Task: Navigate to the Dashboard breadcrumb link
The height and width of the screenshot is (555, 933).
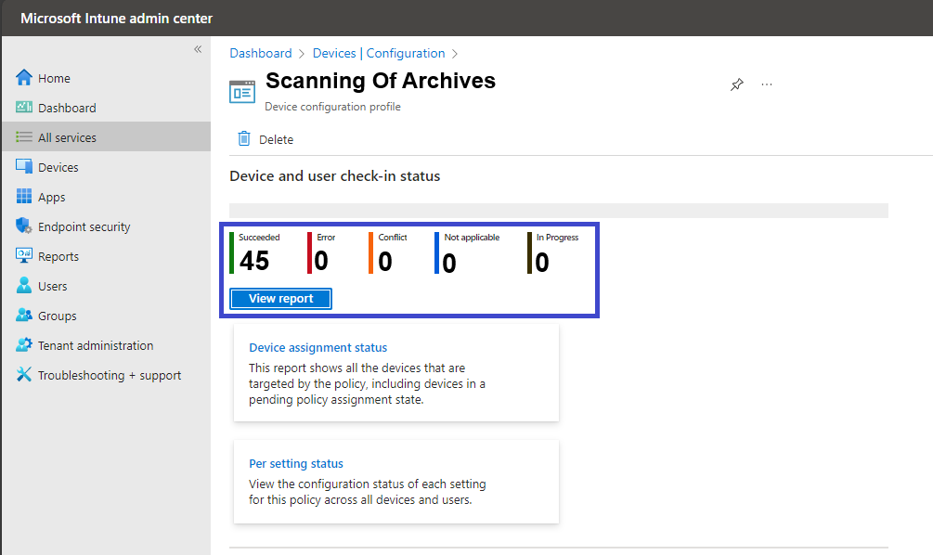Action: coord(261,54)
